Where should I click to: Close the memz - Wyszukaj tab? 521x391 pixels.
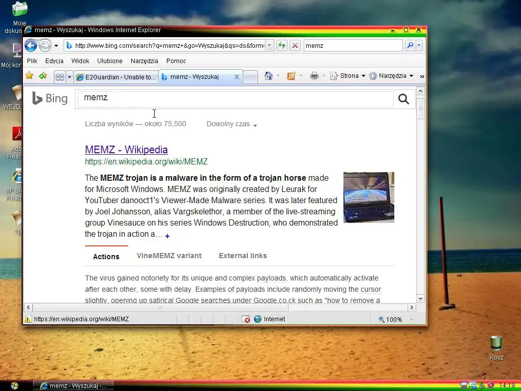pyautogui.click(x=237, y=77)
